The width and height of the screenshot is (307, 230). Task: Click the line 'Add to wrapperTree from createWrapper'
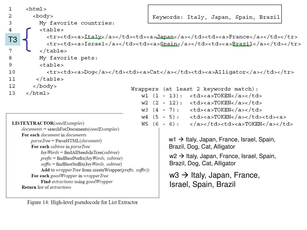pyautogui.click(x=95, y=170)
